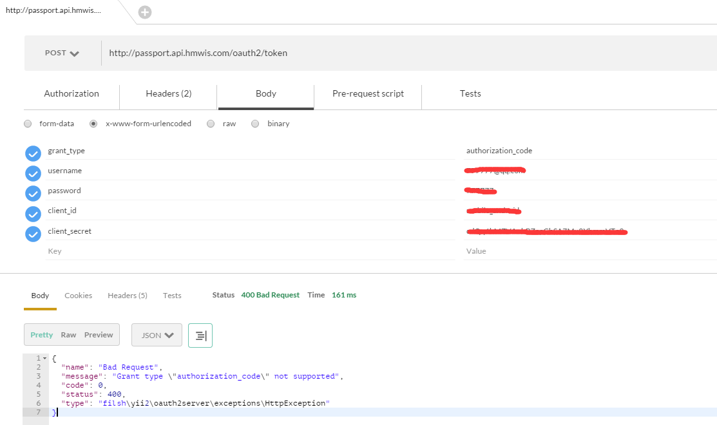The width and height of the screenshot is (717, 425).
Task: Uncheck the grant_type parameter checkmark
Action: pyautogui.click(x=33, y=154)
